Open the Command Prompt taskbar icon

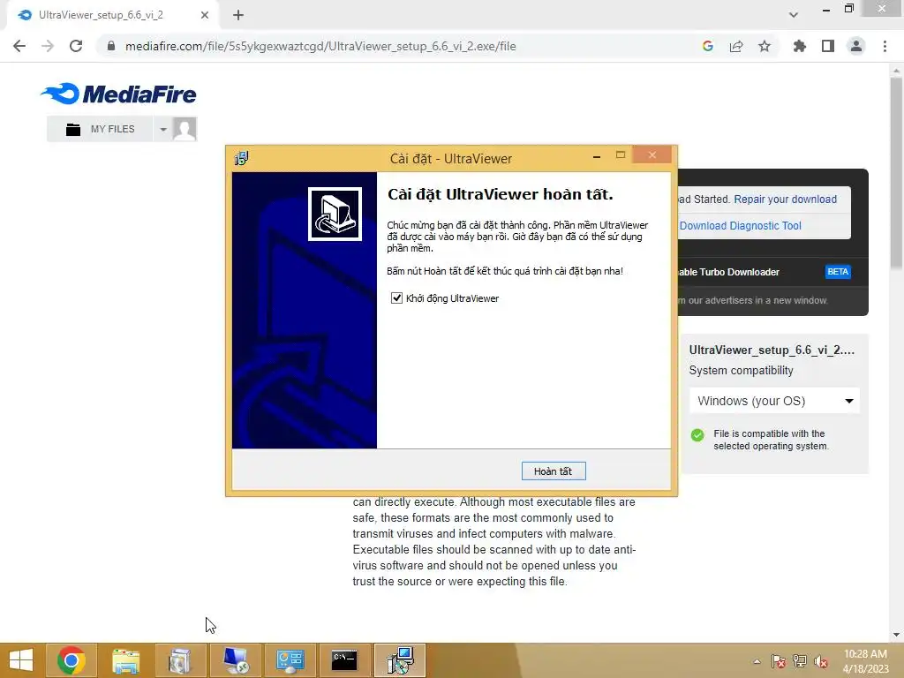click(x=344, y=660)
